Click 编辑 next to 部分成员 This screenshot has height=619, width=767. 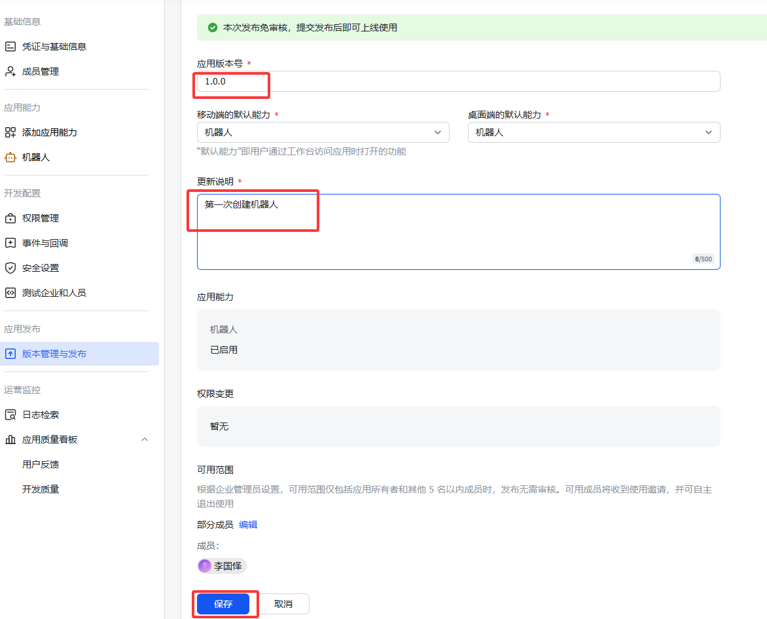click(x=248, y=524)
